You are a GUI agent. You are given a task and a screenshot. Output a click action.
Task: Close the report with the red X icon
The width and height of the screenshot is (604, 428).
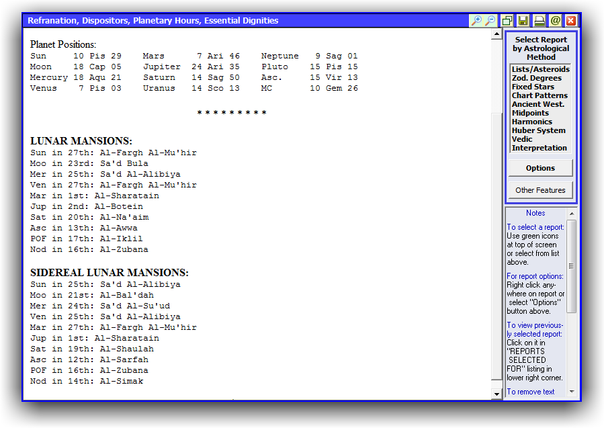(571, 21)
